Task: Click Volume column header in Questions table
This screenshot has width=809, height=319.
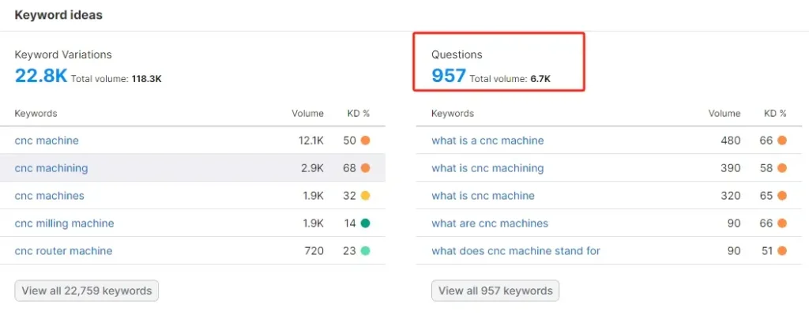Action: tap(724, 114)
